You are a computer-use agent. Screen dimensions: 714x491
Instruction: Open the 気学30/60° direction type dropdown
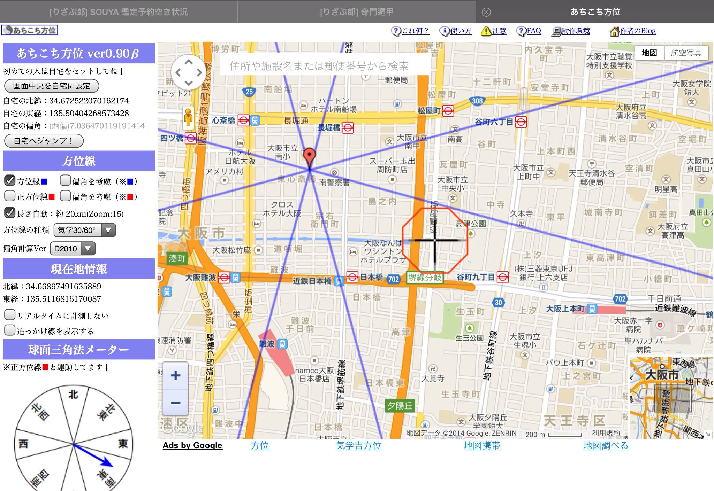[x=84, y=230]
